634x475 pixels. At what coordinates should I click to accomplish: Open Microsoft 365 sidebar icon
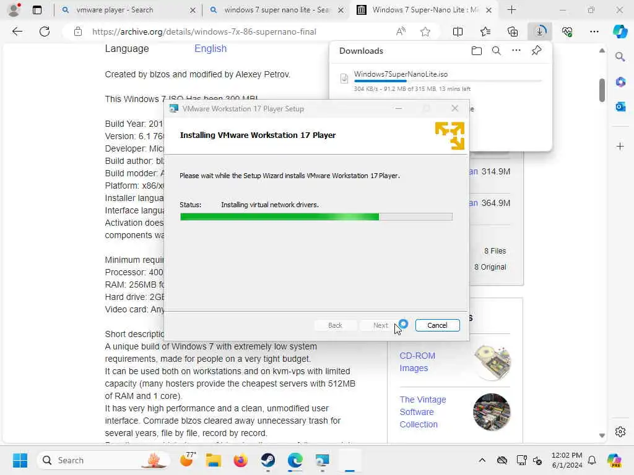pos(620,82)
